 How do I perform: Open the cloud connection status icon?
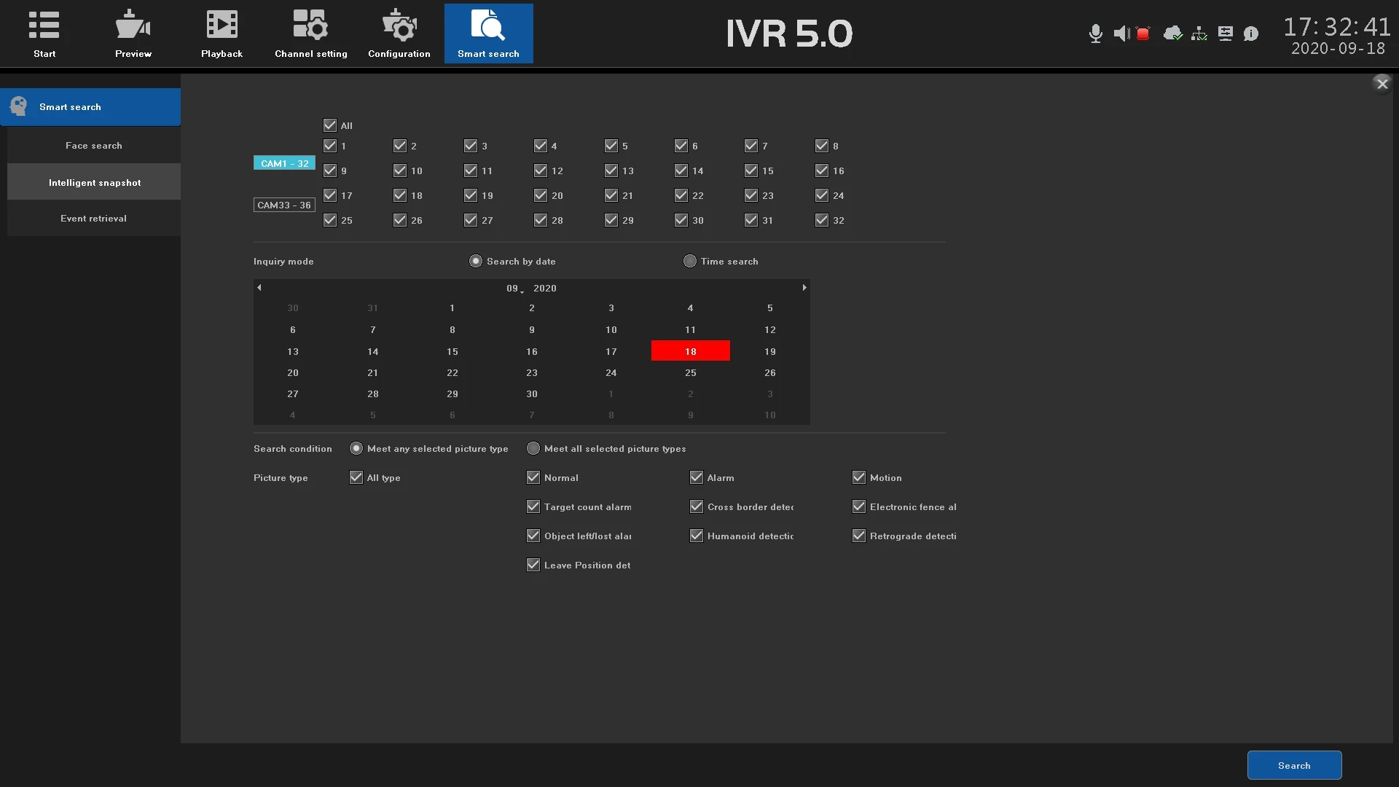[1172, 34]
